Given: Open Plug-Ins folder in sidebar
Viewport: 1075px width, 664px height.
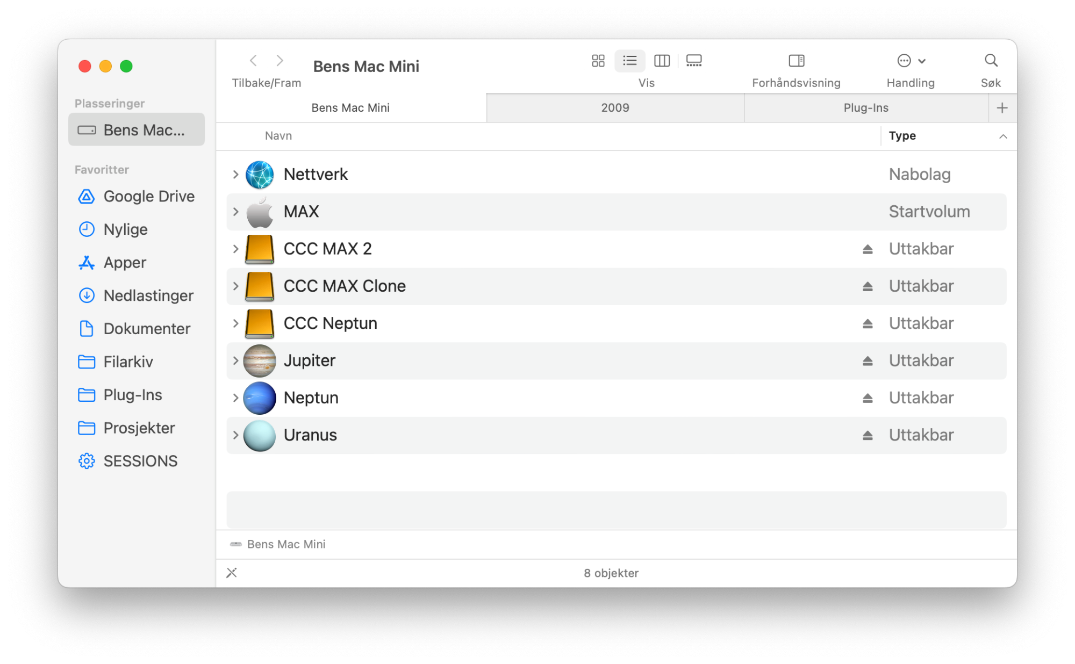Looking at the screenshot, I should tap(137, 395).
